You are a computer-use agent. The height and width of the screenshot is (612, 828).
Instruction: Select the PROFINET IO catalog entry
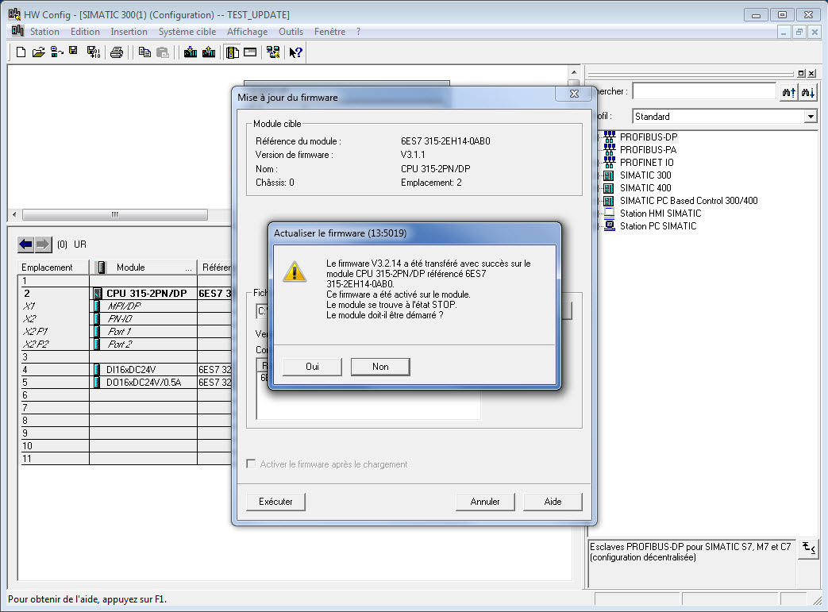(646, 162)
